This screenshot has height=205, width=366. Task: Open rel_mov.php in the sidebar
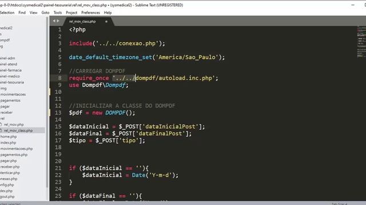[x=14, y=125]
